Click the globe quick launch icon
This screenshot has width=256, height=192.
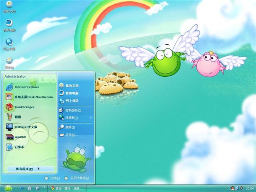29,188
